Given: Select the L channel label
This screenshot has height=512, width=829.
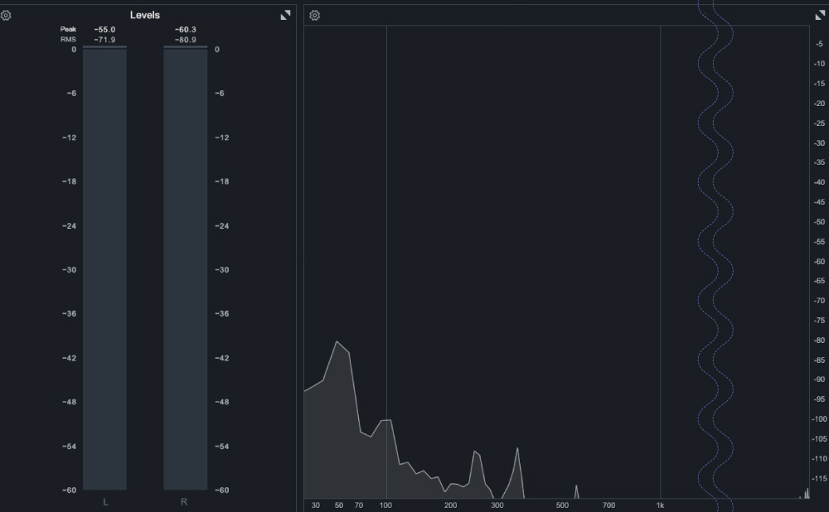Looking at the screenshot, I should click(x=105, y=502).
